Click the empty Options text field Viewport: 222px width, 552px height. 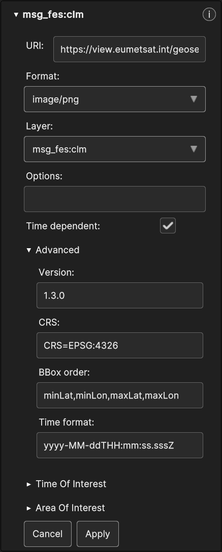(x=115, y=199)
